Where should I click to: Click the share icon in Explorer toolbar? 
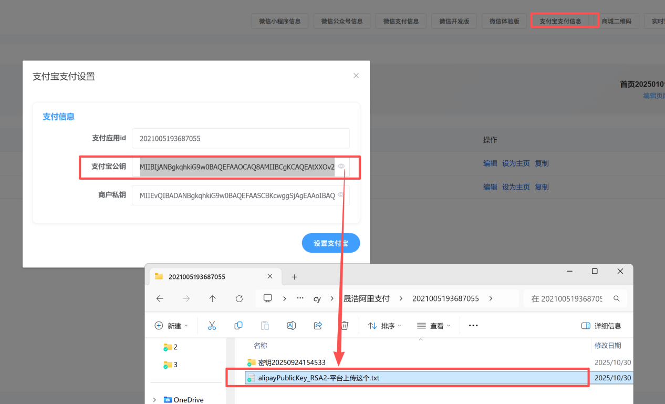coord(318,326)
